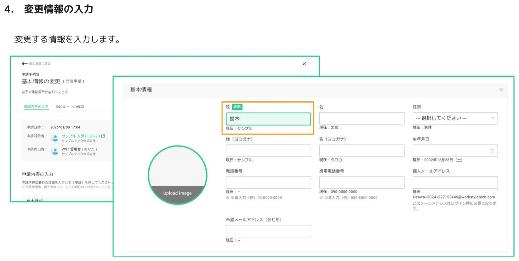Click 現在：2002年12月28日（土） text
The image size is (519, 261).
[x=437, y=160]
